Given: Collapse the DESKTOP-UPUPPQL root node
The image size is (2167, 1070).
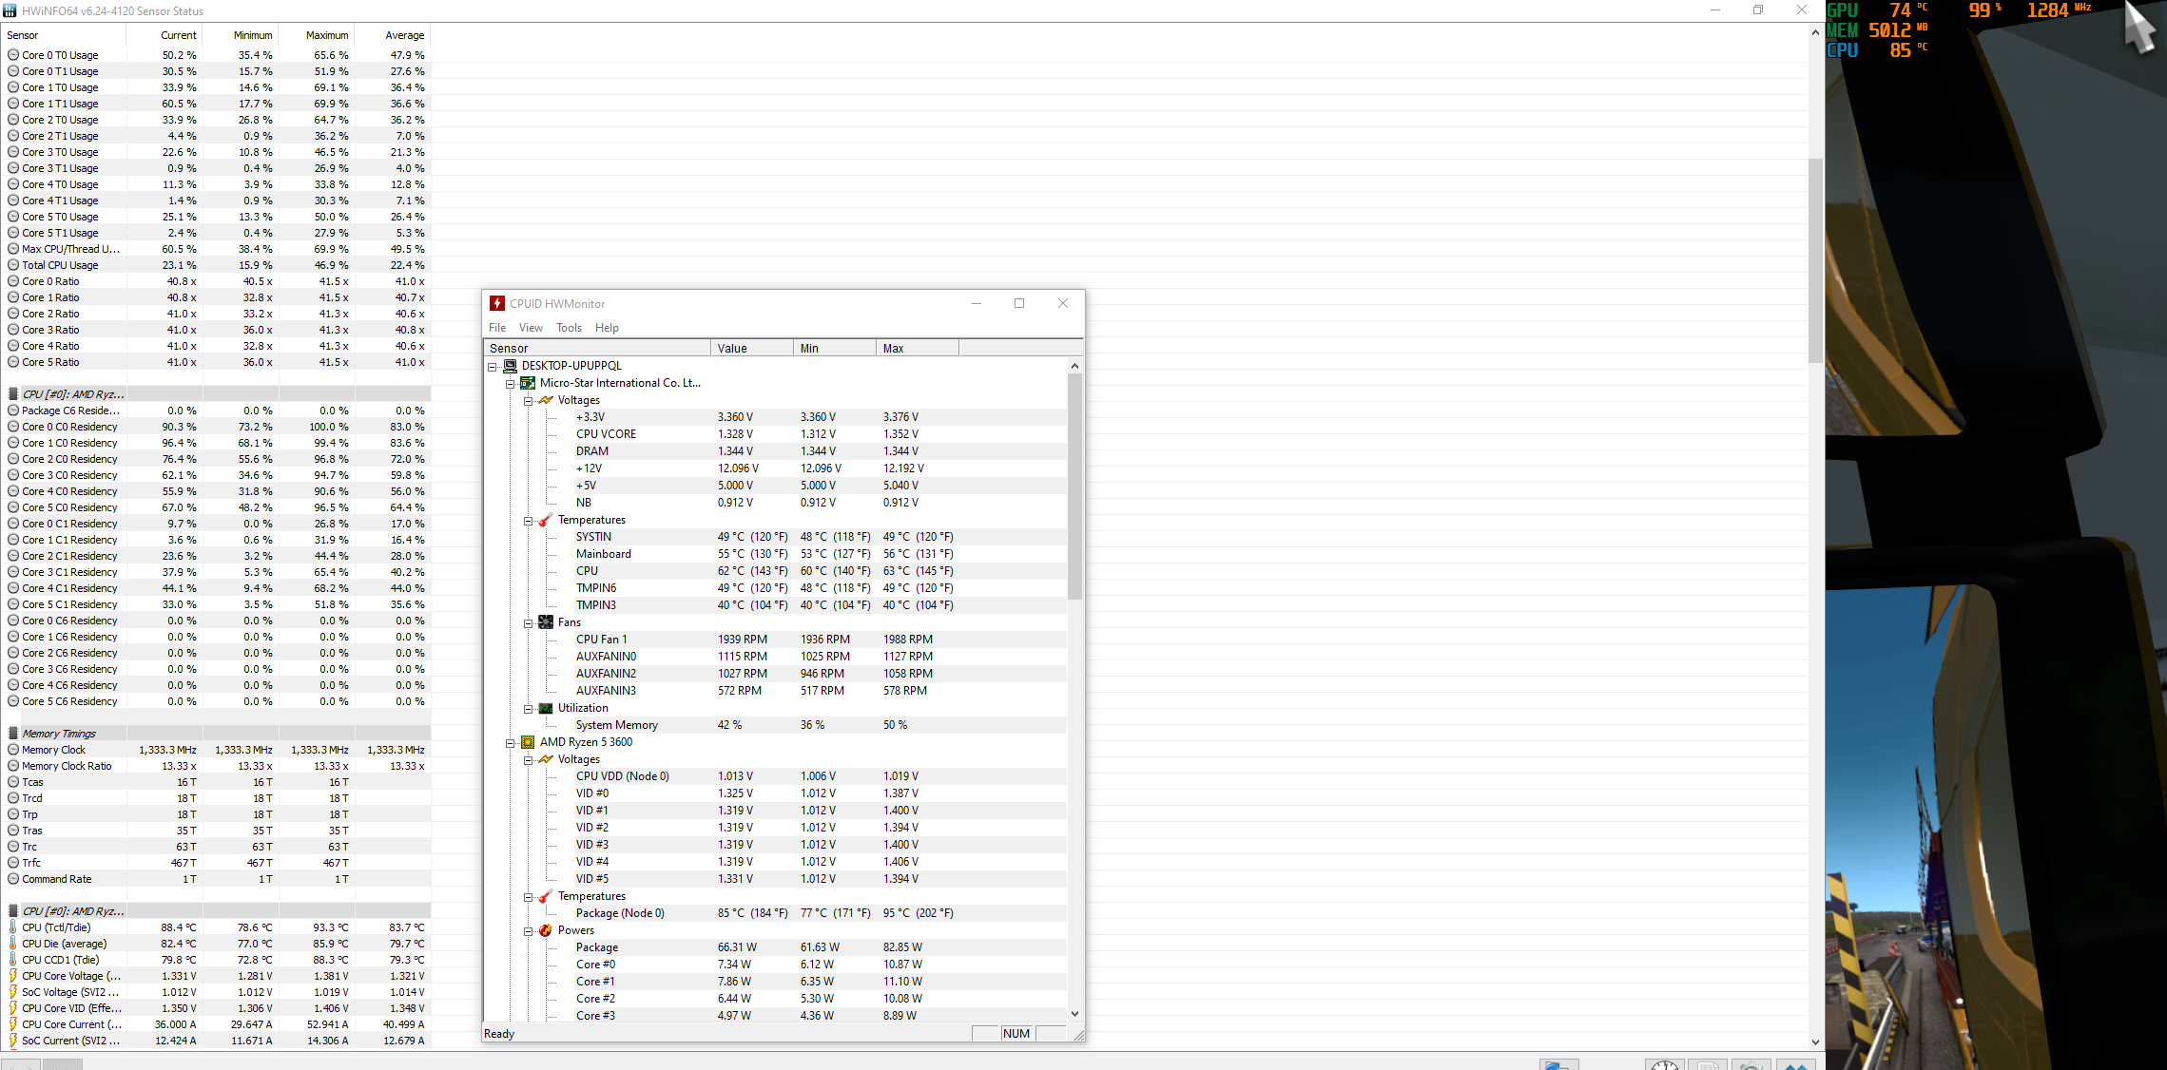Looking at the screenshot, I should point(493,367).
